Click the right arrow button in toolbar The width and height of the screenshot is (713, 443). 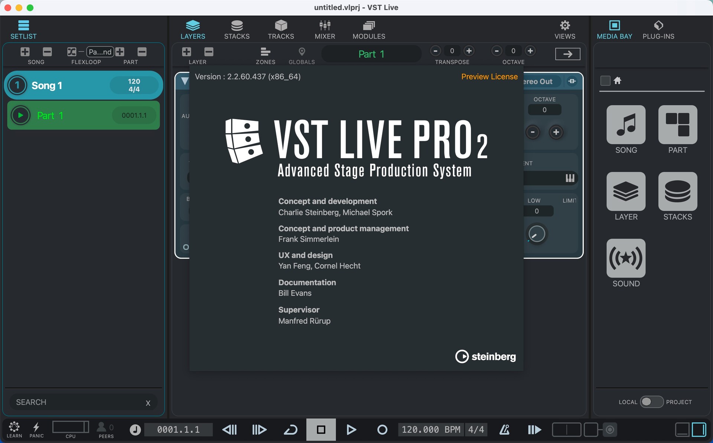[x=567, y=54]
